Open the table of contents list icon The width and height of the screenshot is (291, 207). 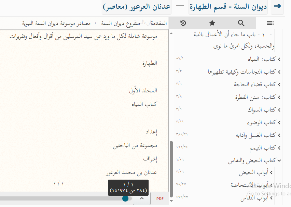click(270, 23)
